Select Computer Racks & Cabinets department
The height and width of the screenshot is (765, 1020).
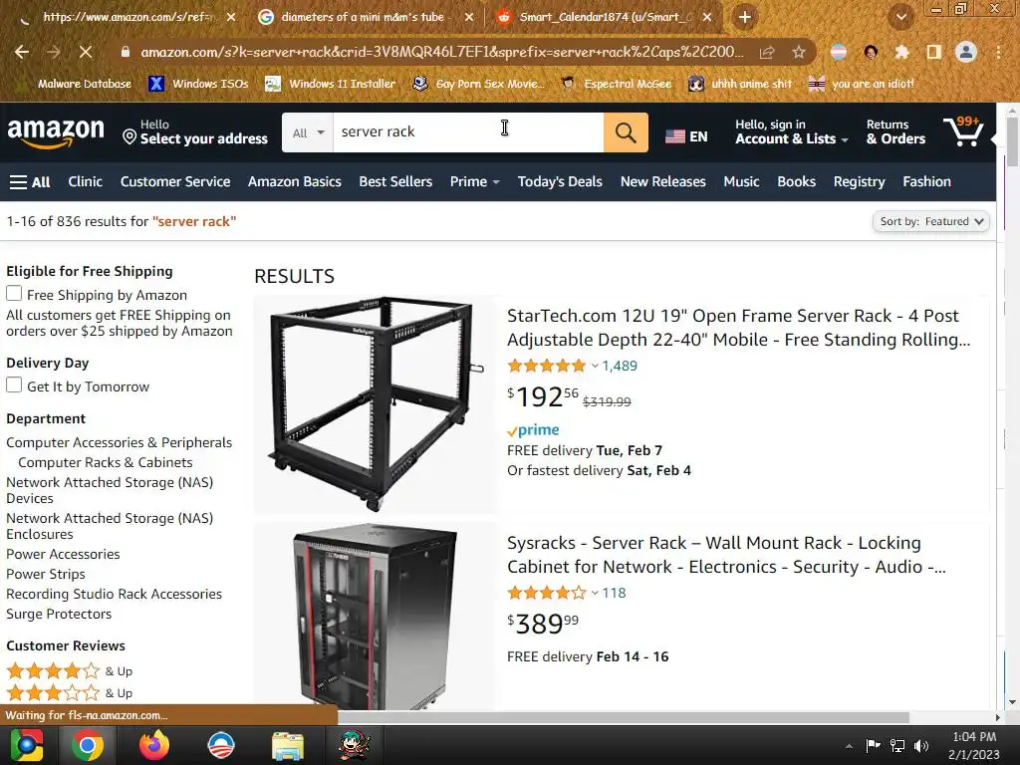click(x=106, y=462)
